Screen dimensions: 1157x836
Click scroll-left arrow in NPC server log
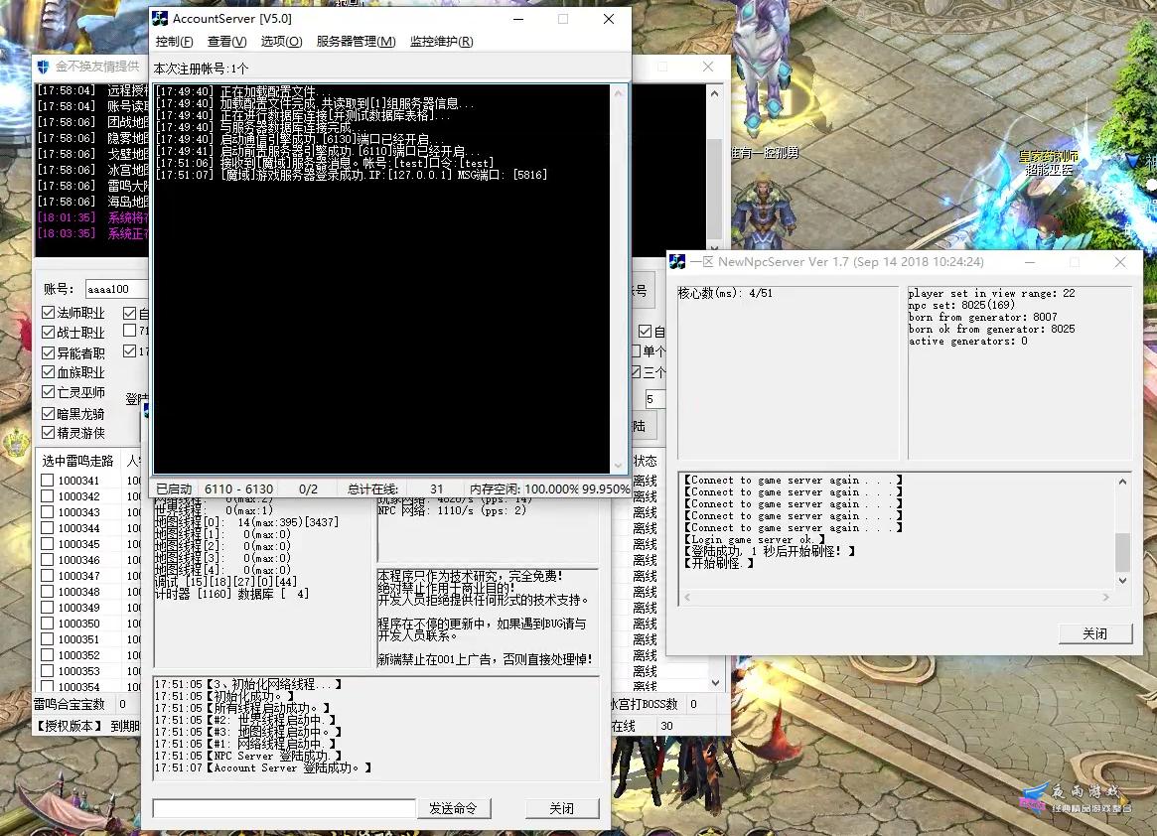coord(687,597)
